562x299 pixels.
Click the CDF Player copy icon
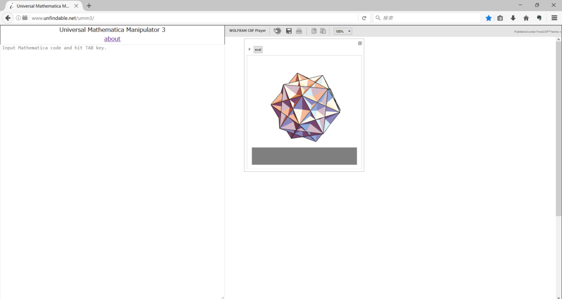point(314,31)
